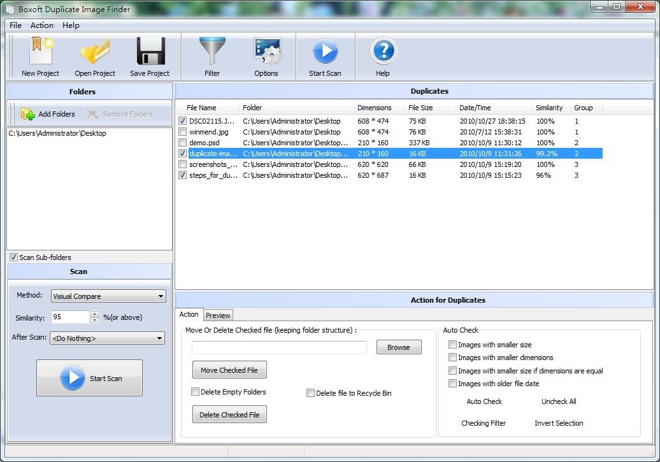Viewport: 660px width, 462px height.
Task: Open the Action menu
Action: tap(42, 25)
